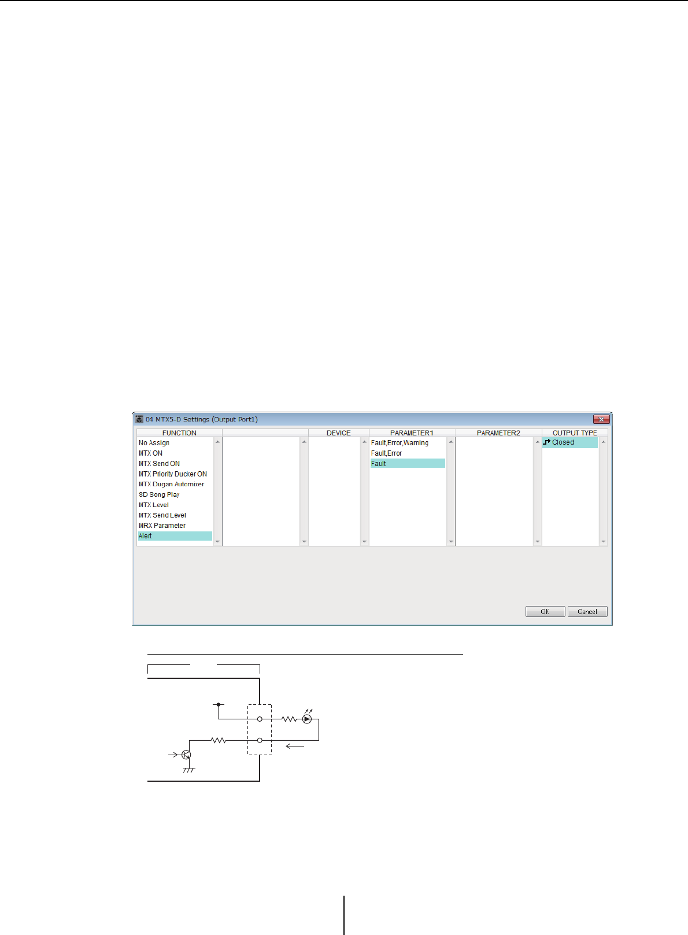The image size is (688, 935).
Task: Click PARAMETER2 list scroll up arrow
Action: tap(537, 442)
